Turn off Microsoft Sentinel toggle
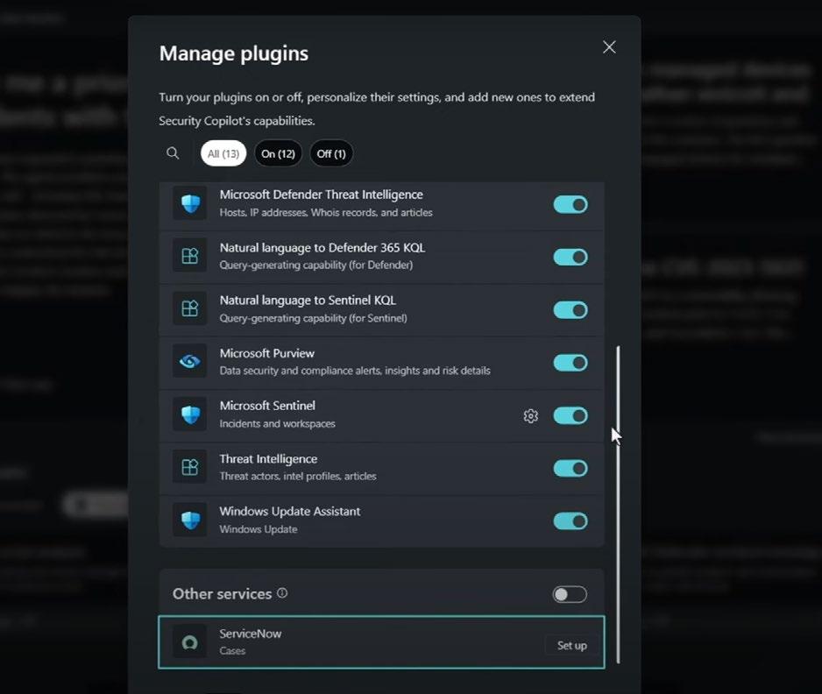This screenshot has width=822, height=694. coord(570,415)
